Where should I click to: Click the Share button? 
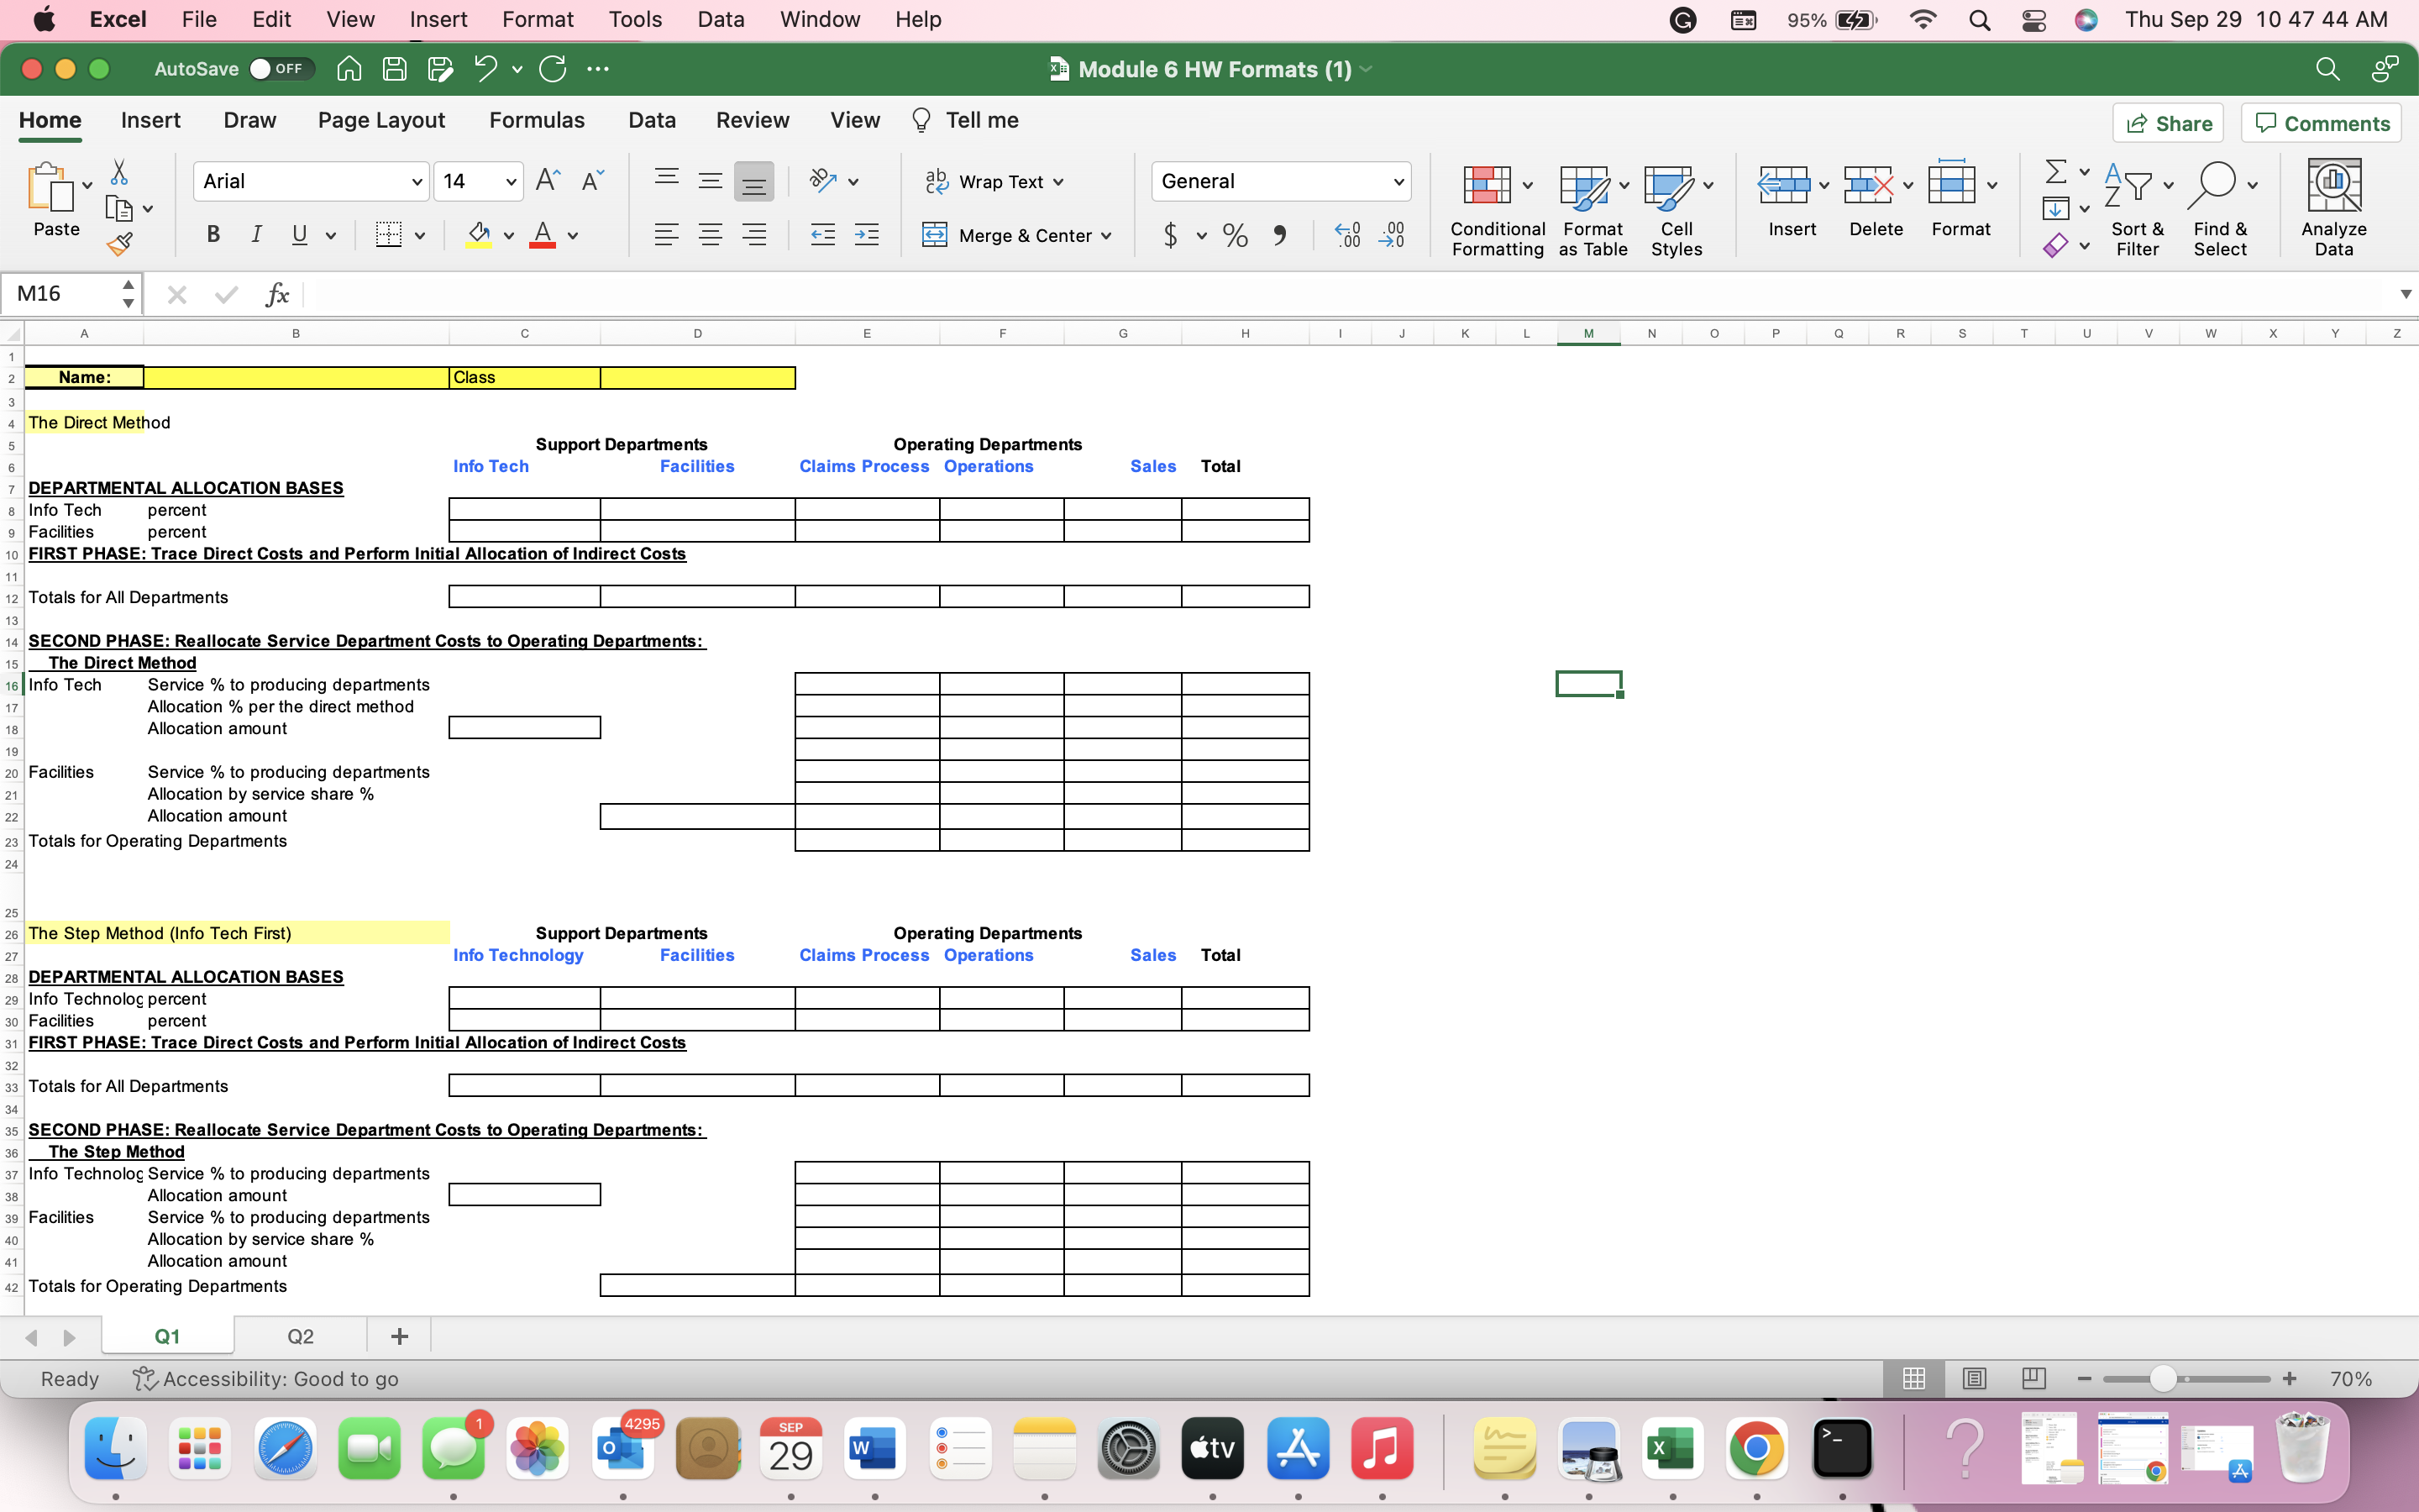pyautogui.click(x=2169, y=122)
